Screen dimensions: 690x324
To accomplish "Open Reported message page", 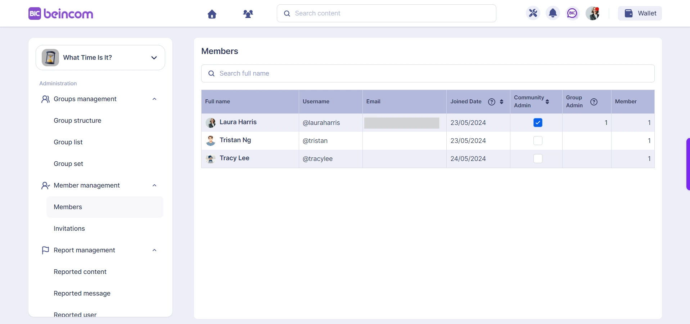I will pos(82,293).
